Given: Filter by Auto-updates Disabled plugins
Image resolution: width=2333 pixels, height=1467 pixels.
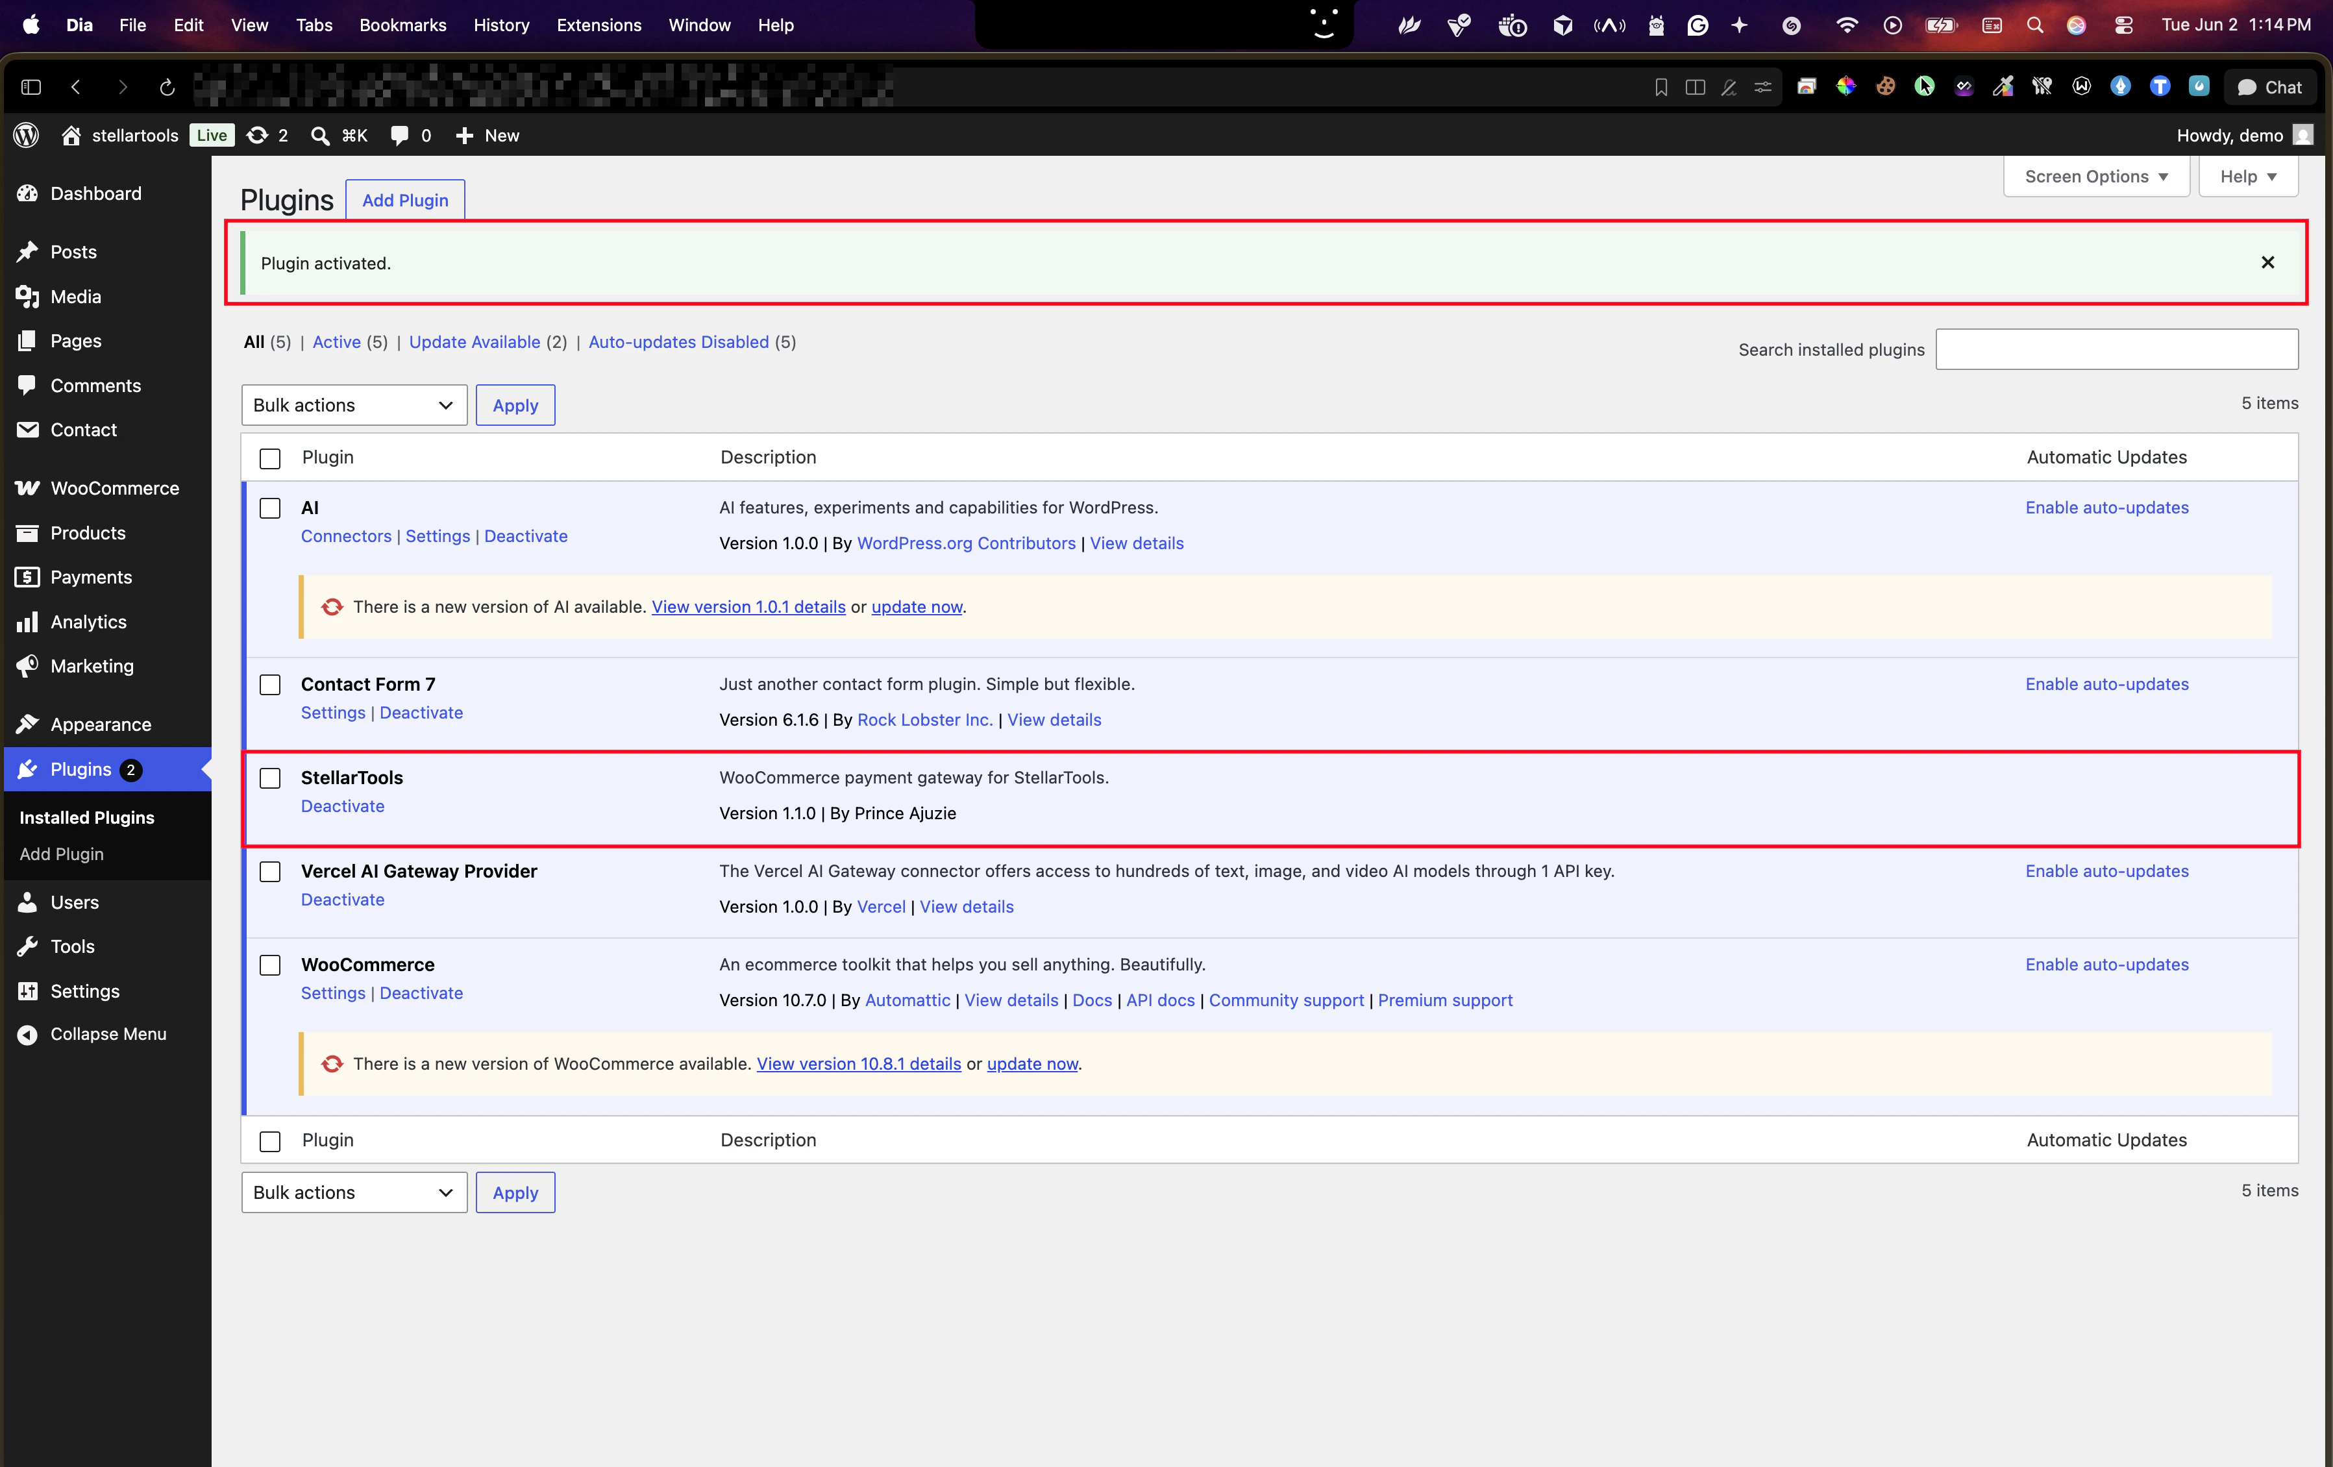Looking at the screenshot, I should [678, 342].
